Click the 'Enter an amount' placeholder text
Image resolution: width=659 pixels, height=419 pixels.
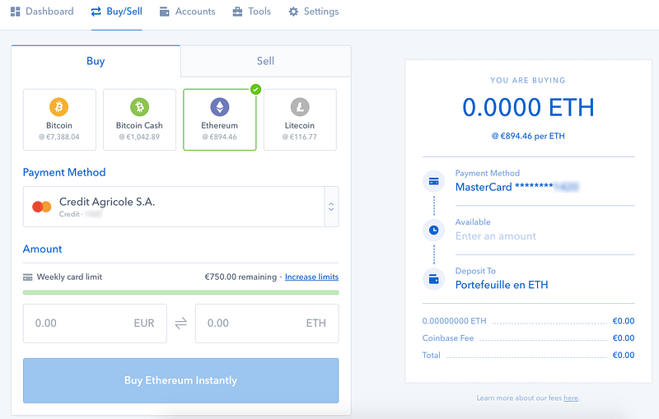click(x=496, y=236)
